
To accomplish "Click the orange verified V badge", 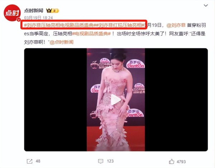I will click(19, 20).
